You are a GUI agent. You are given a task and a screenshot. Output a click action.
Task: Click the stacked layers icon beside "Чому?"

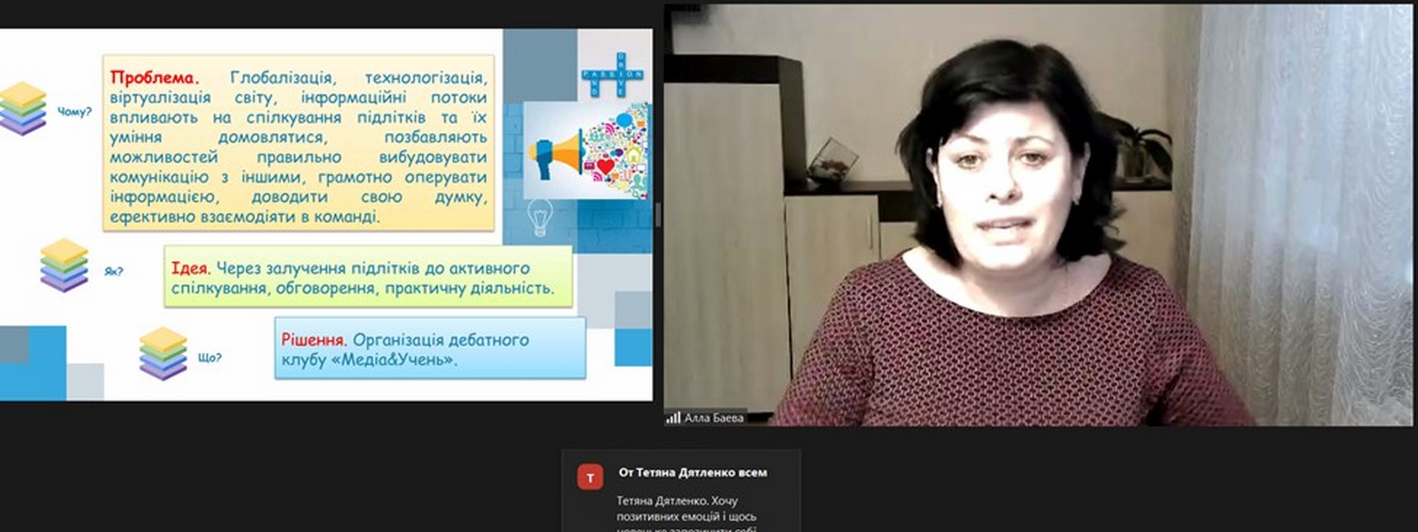pyautogui.click(x=23, y=108)
